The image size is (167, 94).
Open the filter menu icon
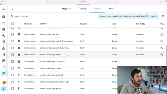(163, 16)
